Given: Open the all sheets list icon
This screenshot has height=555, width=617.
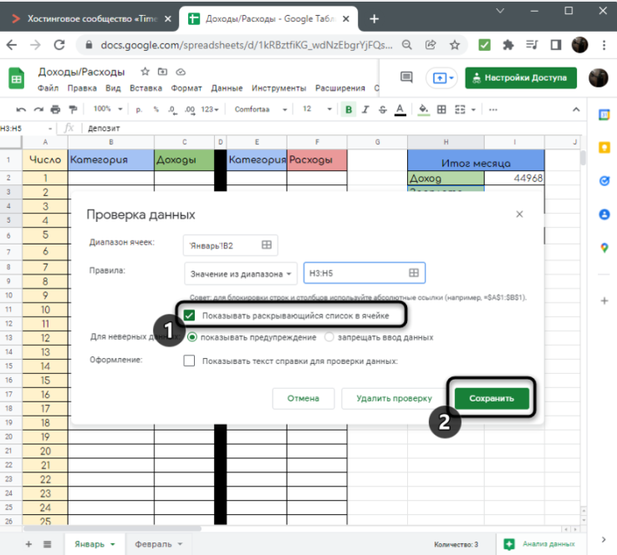Looking at the screenshot, I should 48,544.
